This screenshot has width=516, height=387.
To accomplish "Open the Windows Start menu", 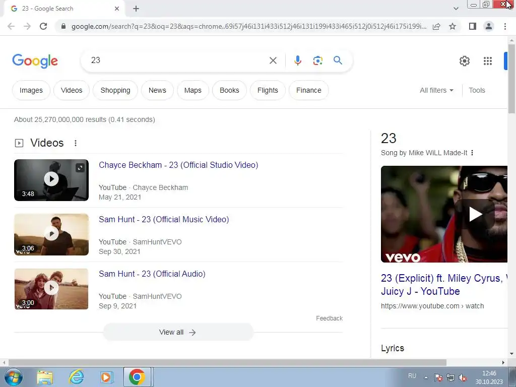I will (x=13, y=377).
